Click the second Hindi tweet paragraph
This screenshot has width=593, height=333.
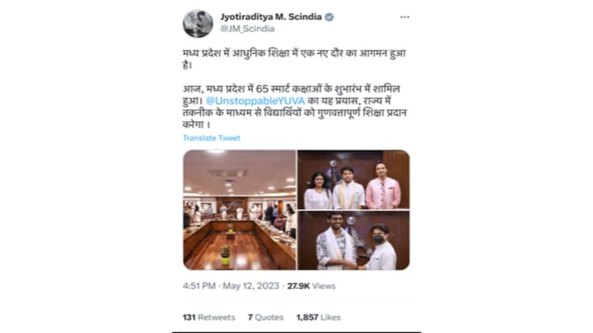[295, 107]
